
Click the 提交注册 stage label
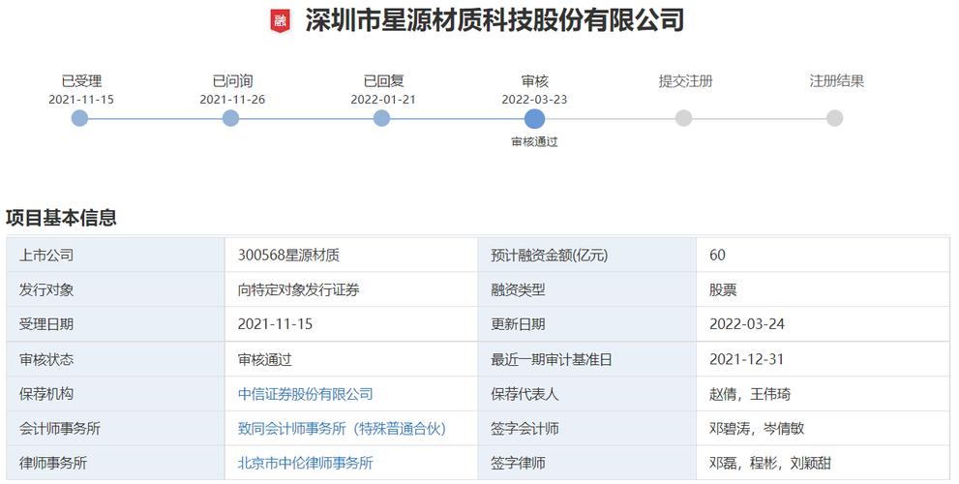click(x=685, y=80)
